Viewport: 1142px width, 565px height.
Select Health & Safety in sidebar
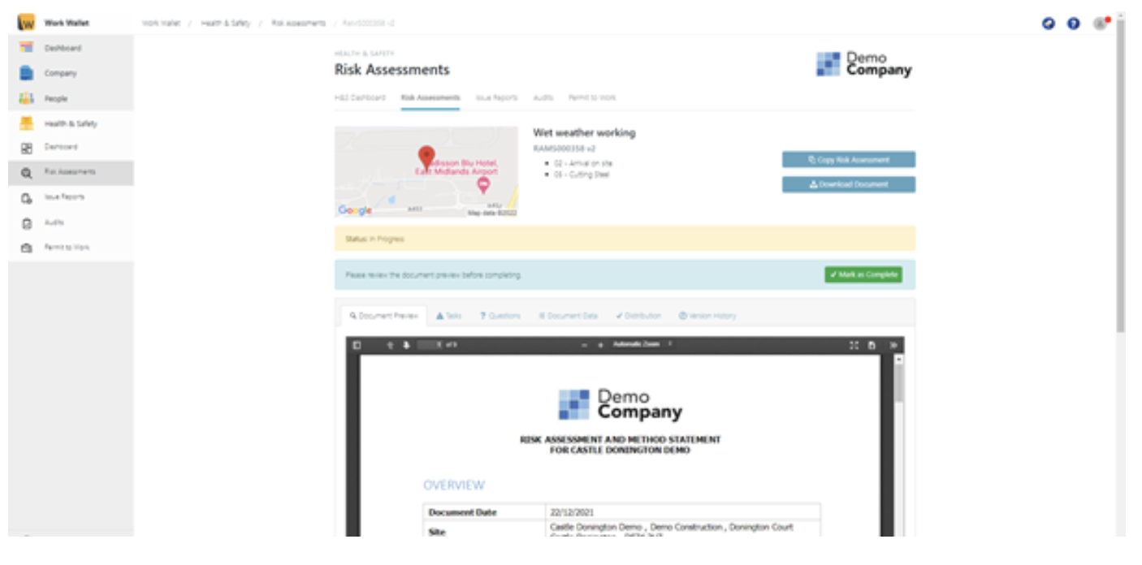point(71,123)
